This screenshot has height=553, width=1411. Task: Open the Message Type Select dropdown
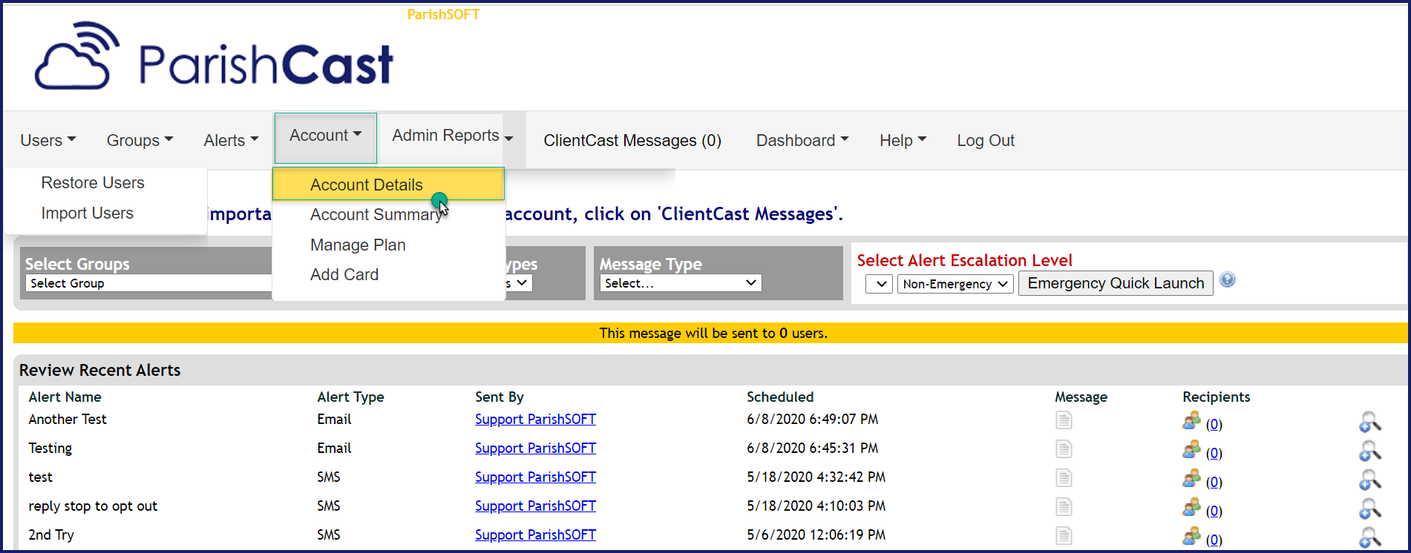pos(681,283)
